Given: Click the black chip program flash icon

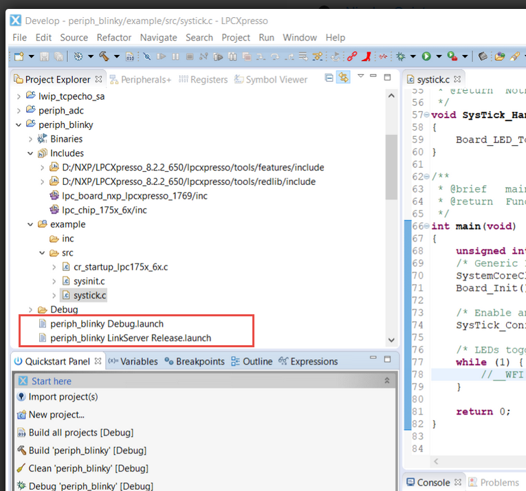Looking at the screenshot, I should tap(483, 56).
